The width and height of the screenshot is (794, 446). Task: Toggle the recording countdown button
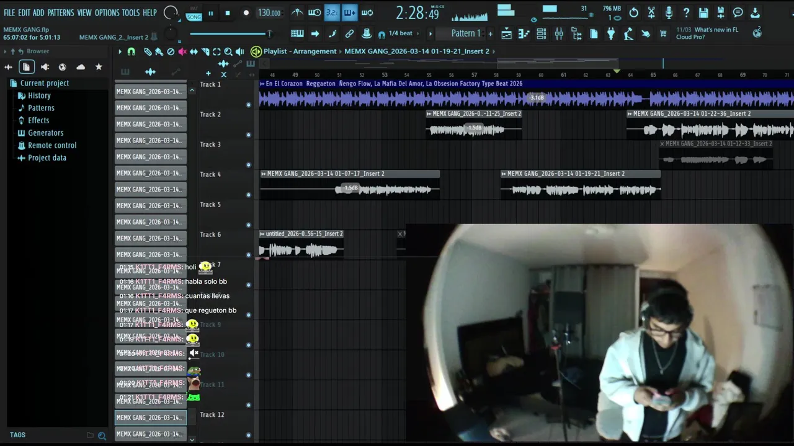tap(331, 13)
